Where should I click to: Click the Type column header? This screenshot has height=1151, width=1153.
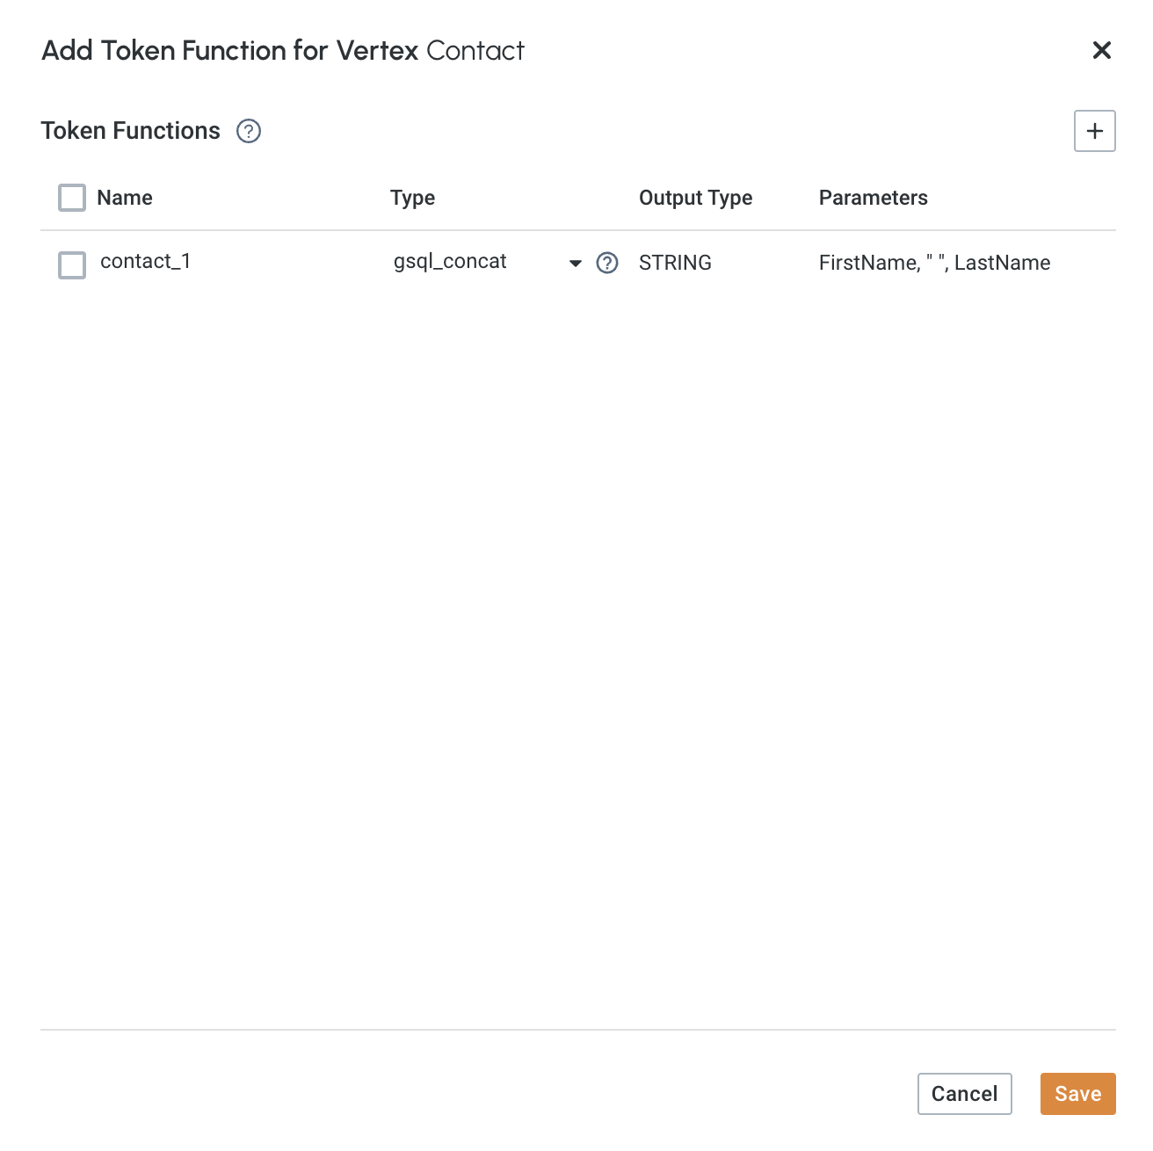tap(412, 198)
